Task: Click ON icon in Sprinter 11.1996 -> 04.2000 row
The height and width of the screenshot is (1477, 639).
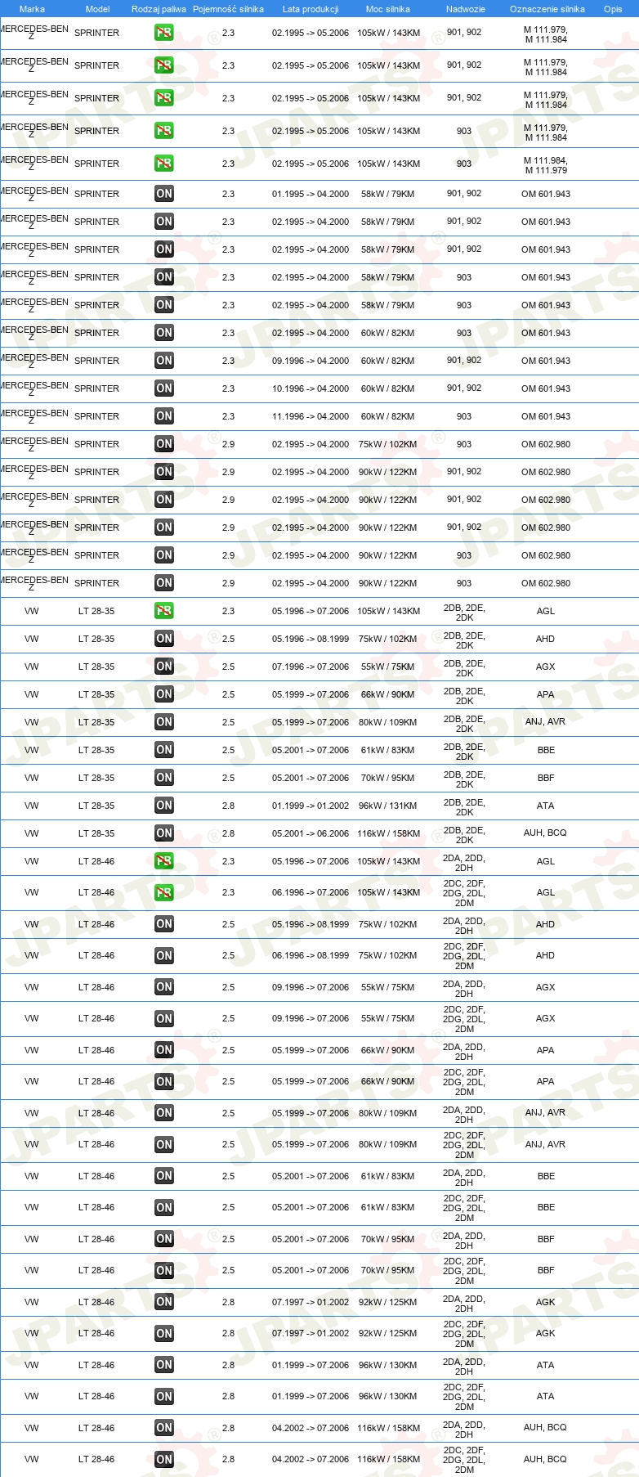Action: point(164,416)
